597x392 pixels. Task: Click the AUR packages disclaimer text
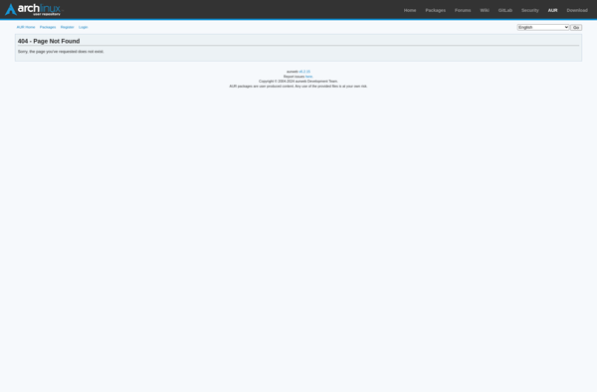point(298,87)
